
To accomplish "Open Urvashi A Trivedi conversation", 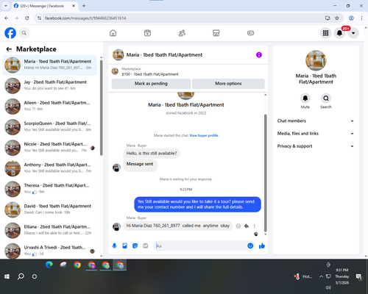I will [x=49, y=251].
